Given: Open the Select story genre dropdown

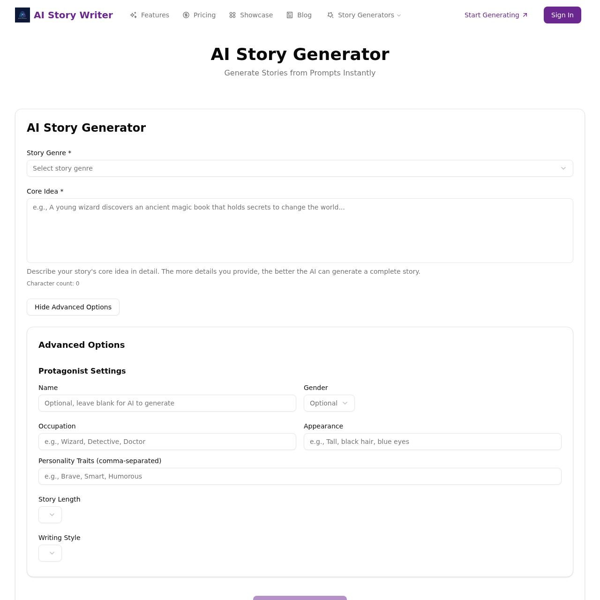Looking at the screenshot, I should (300, 168).
